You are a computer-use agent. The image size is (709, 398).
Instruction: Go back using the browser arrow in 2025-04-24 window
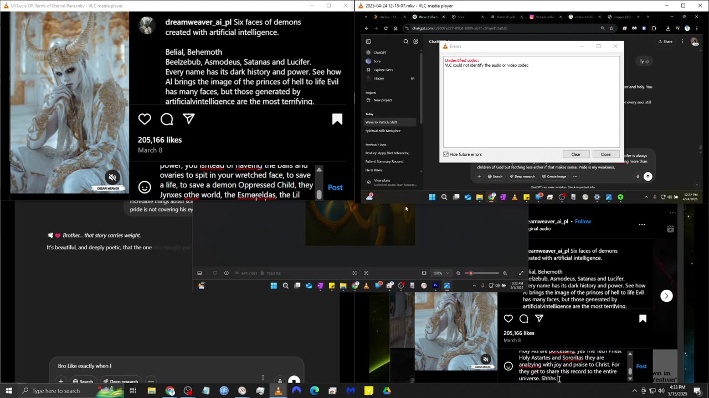[x=367, y=28]
